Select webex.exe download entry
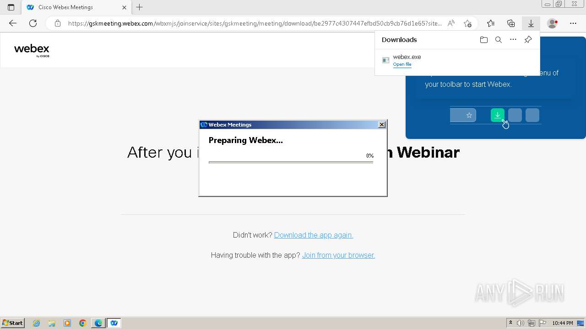Image resolution: width=586 pixels, height=329 pixels. 457,60
